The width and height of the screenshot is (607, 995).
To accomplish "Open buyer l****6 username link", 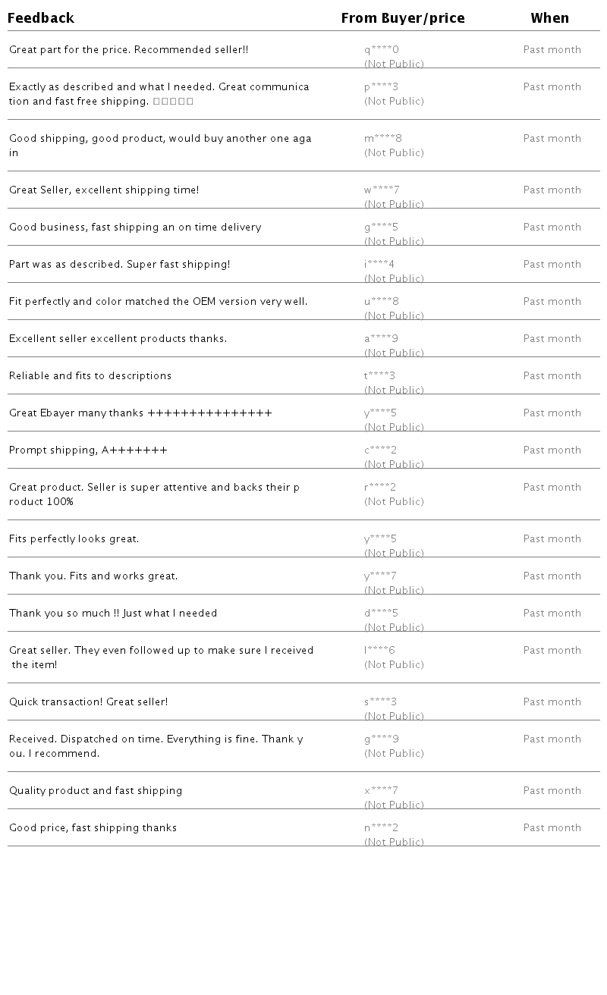I will [x=379, y=651].
